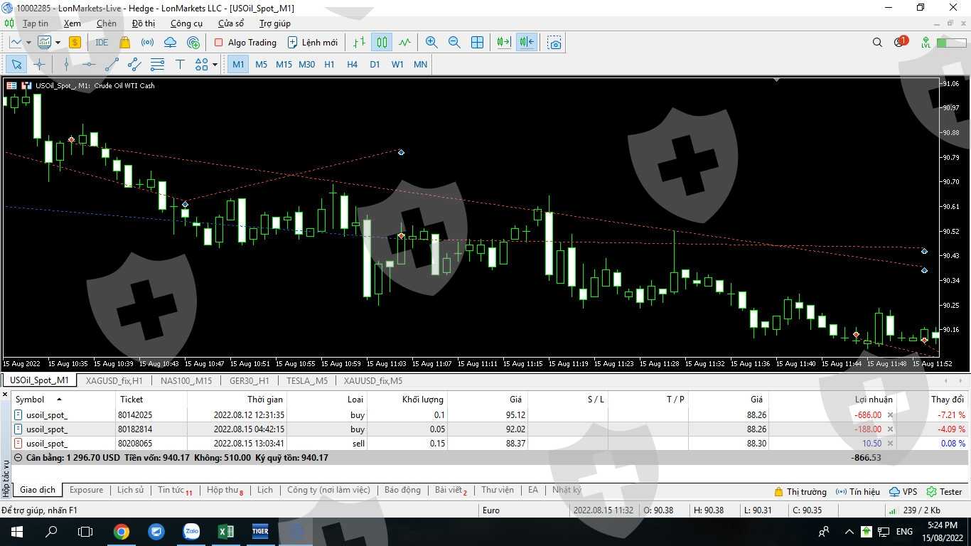Open the Tín hiệu signals button

[858, 492]
